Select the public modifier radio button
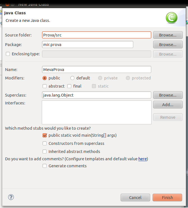 click(x=45, y=78)
